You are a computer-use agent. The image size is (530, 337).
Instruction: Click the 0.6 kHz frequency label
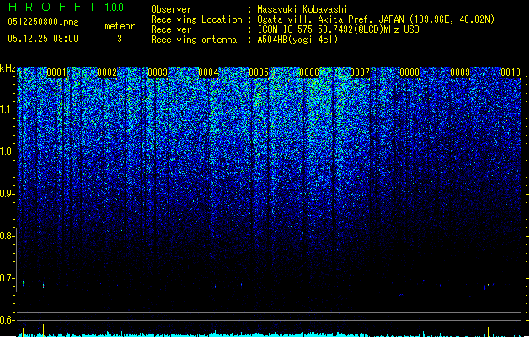coord(8,320)
